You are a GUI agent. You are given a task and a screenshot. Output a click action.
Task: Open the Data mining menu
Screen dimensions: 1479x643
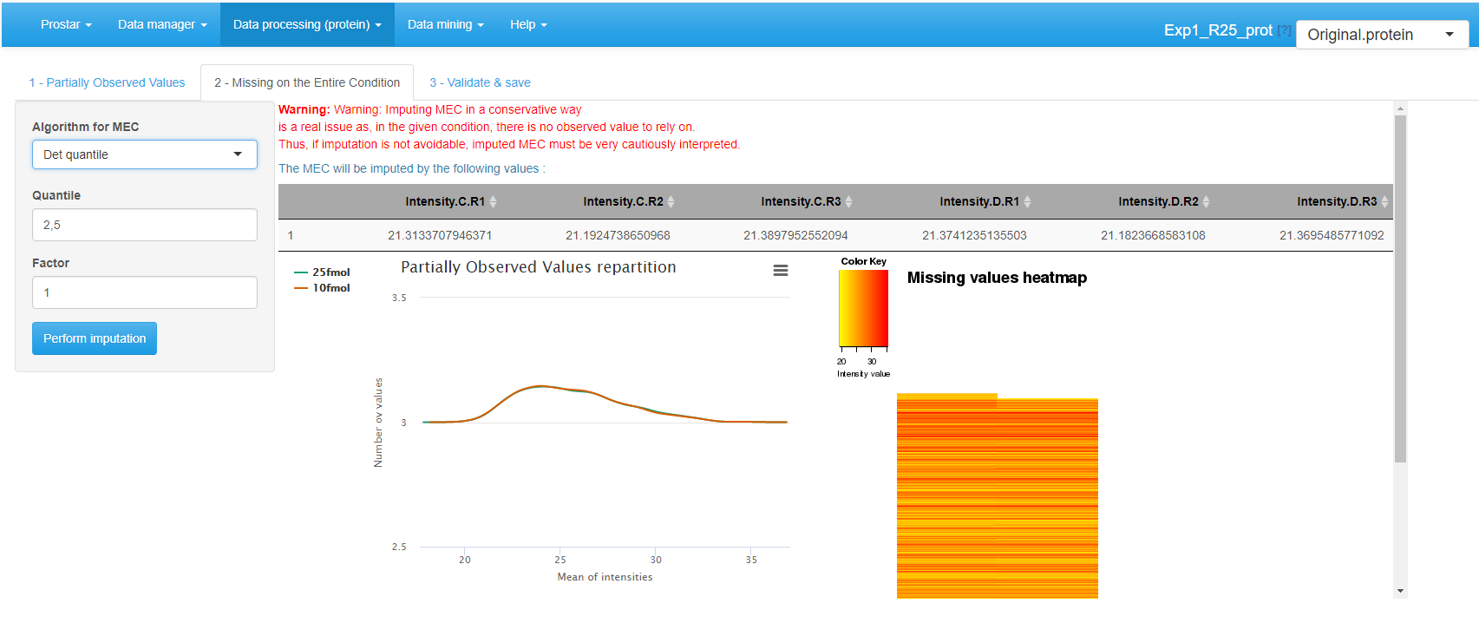445,24
